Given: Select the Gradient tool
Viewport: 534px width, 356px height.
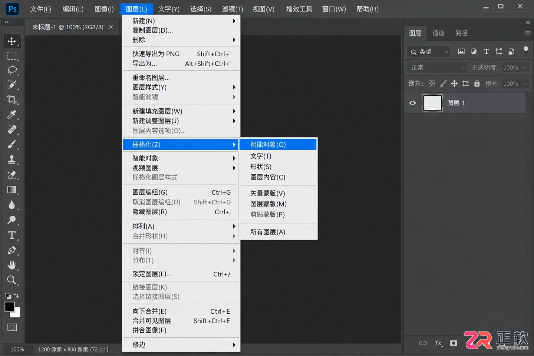Looking at the screenshot, I should (12, 190).
